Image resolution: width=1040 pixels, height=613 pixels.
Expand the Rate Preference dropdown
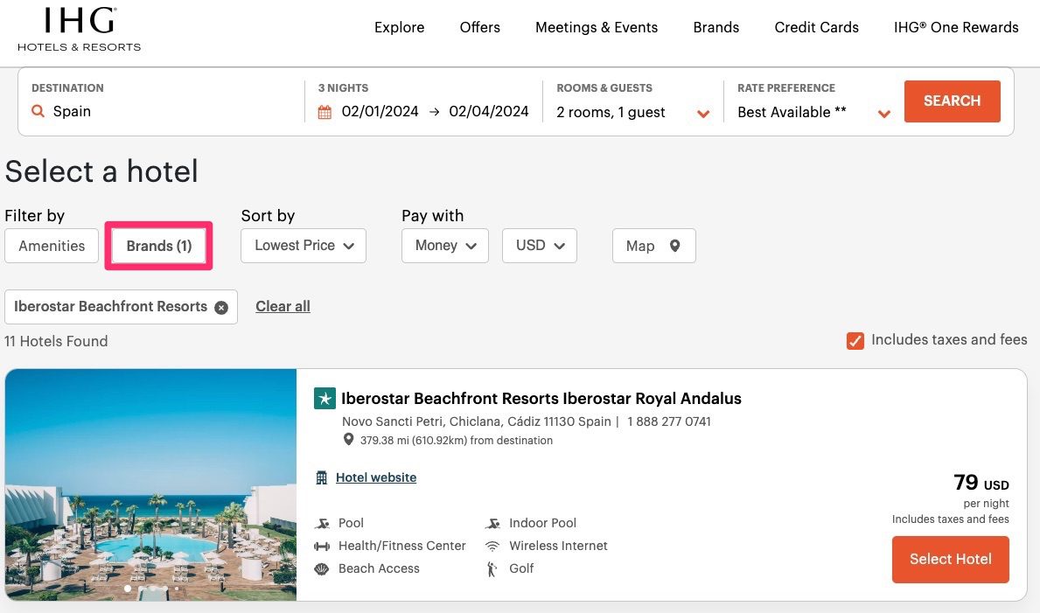pos(884,114)
